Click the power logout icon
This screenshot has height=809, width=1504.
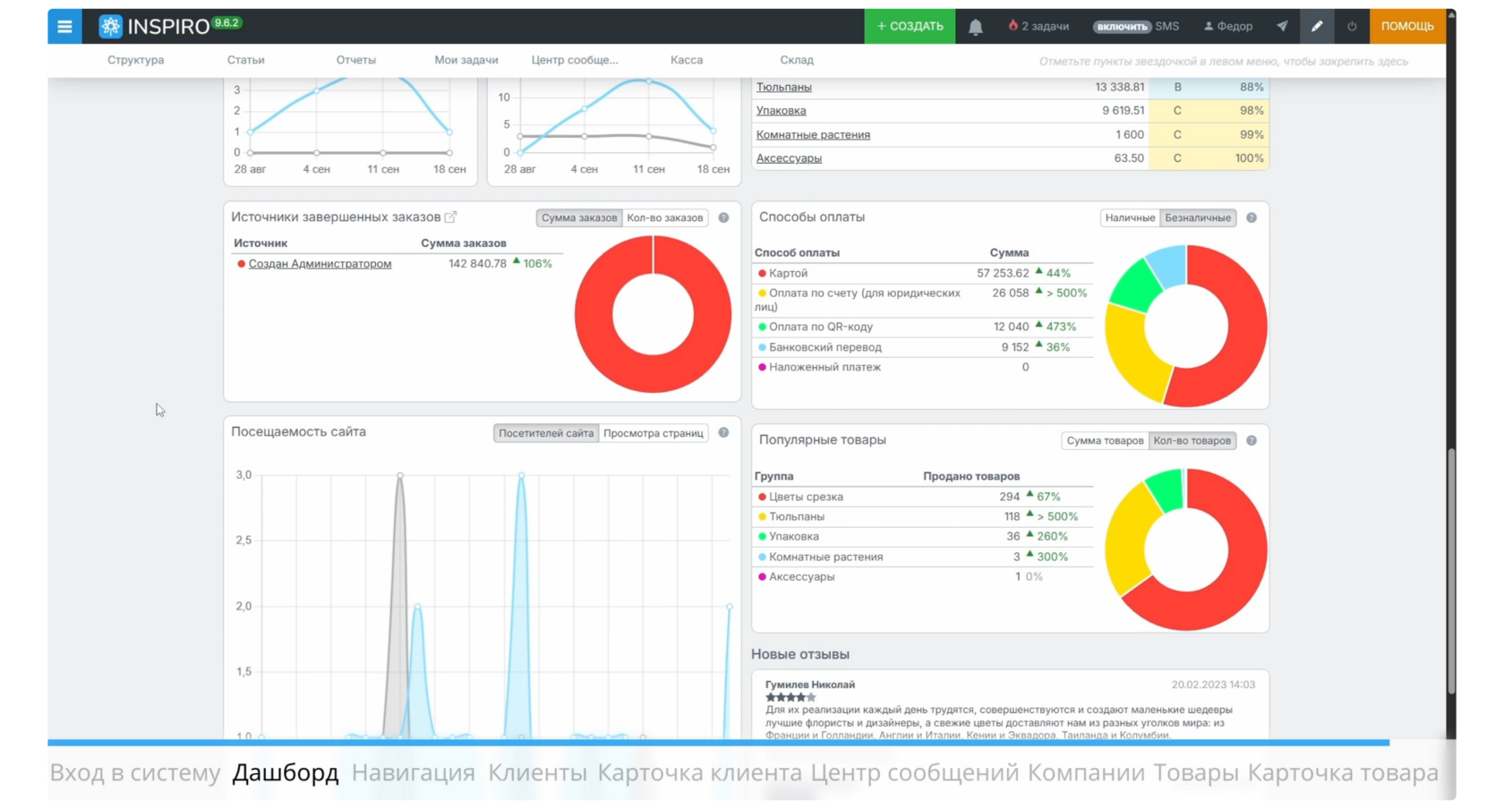pos(1352,26)
